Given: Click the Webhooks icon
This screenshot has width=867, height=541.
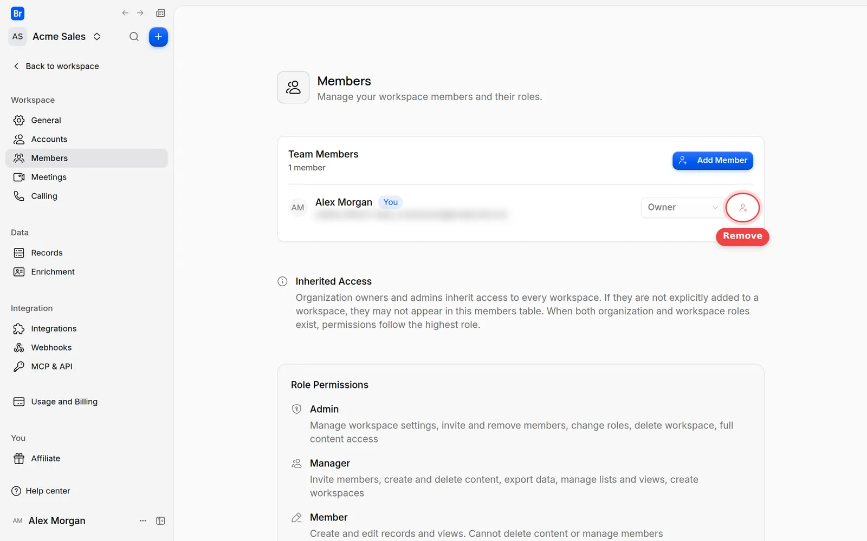Looking at the screenshot, I should tap(19, 347).
